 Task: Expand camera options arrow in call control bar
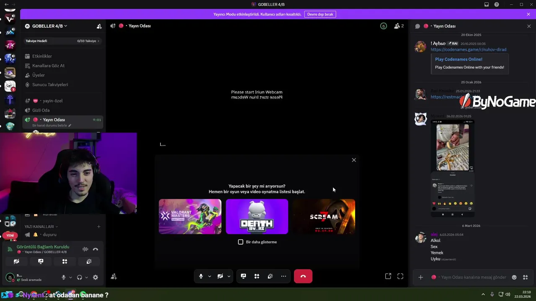click(229, 276)
